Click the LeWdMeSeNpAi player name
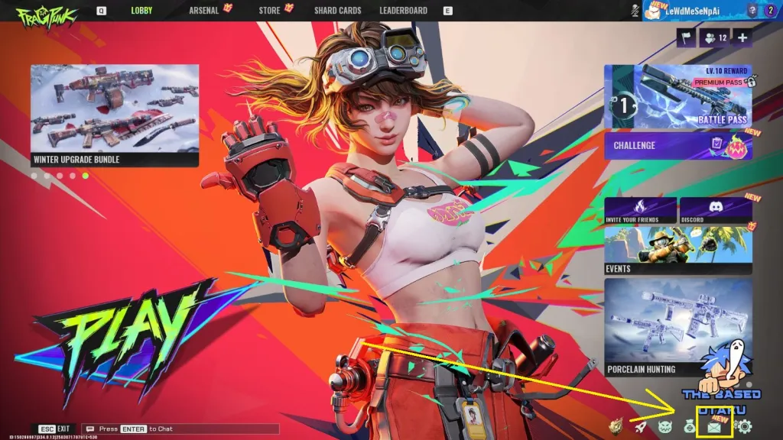Viewport: 783px width, 440px height. tap(692, 11)
